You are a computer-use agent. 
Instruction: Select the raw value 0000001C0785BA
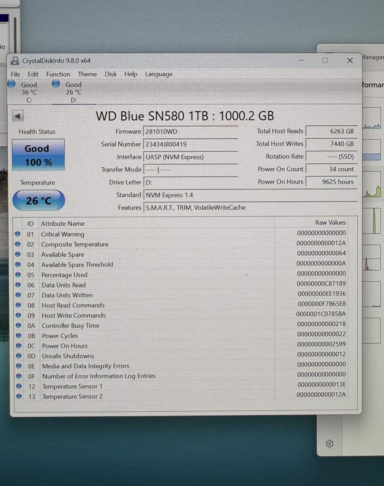321,314
